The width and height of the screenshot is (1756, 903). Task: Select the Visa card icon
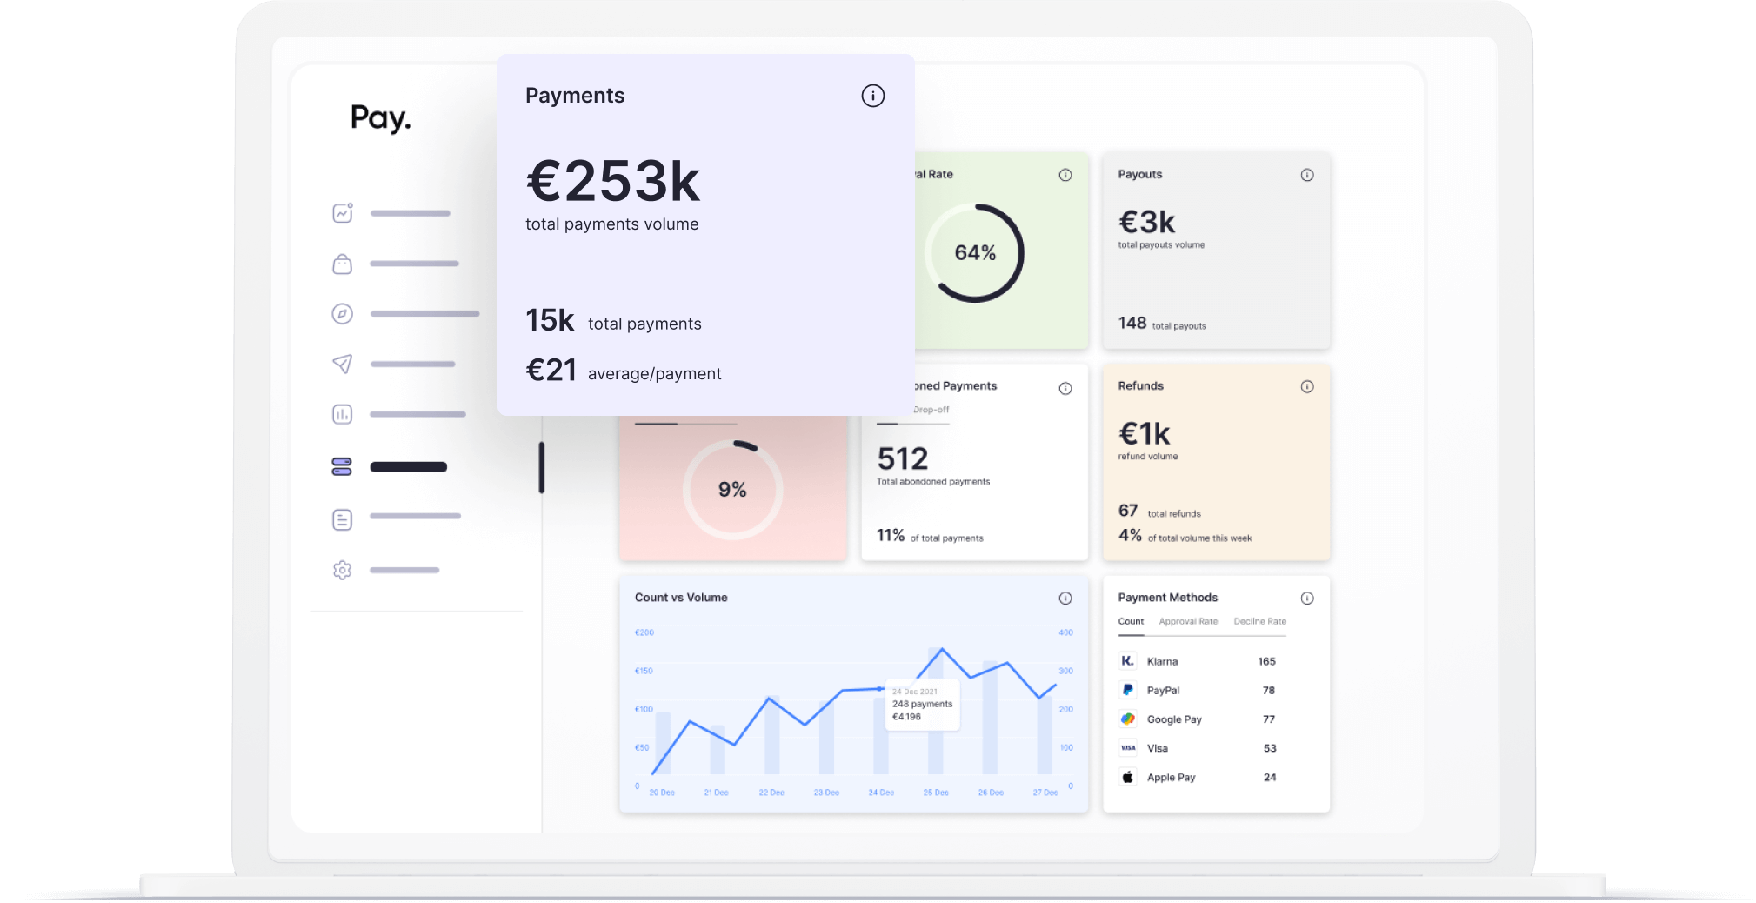point(1128,747)
